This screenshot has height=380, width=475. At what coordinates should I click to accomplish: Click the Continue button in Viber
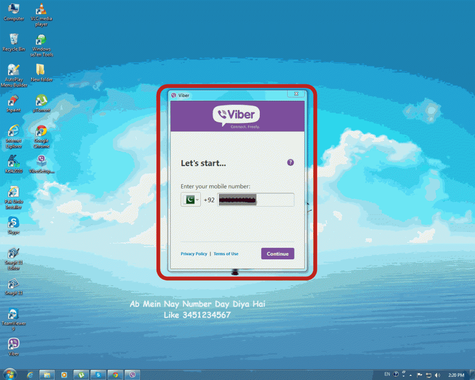(x=277, y=254)
